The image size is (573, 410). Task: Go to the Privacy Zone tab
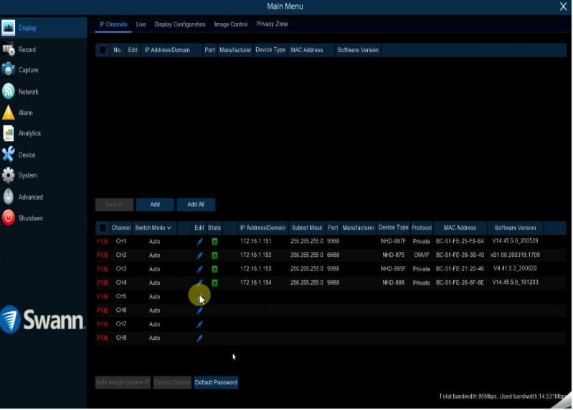click(272, 24)
